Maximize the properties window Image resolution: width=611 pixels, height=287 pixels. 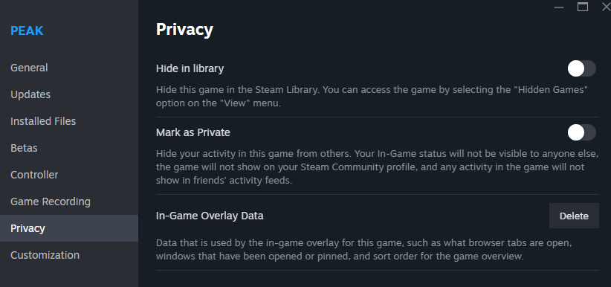point(583,7)
